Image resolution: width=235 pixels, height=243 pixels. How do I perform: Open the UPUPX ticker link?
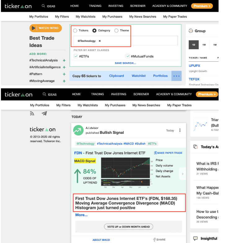tap(194, 66)
